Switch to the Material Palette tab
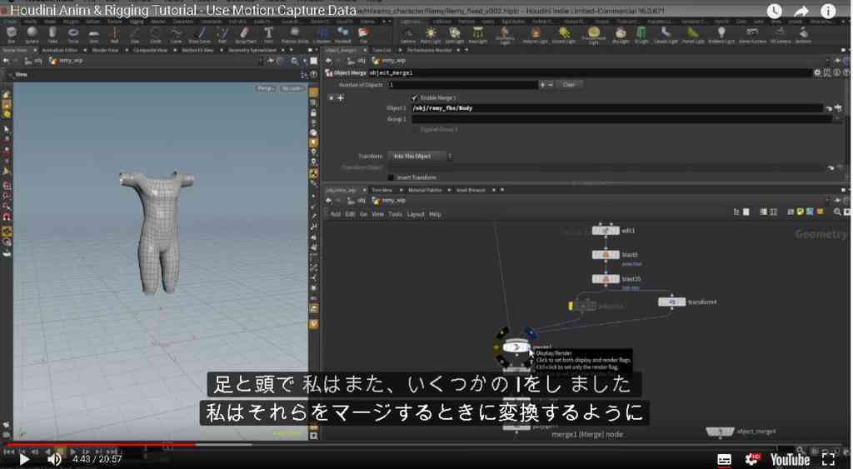This screenshot has width=853, height=469. [x=425, y=190]
